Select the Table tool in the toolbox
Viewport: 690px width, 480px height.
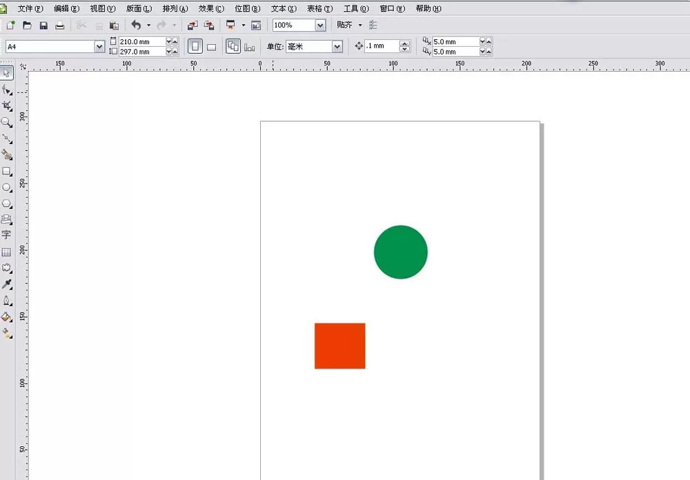point(7,252)
